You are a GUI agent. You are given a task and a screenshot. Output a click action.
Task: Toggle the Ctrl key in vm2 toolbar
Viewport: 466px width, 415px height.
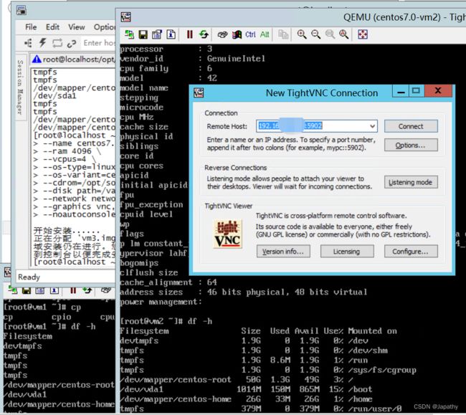tap(250, 34)
